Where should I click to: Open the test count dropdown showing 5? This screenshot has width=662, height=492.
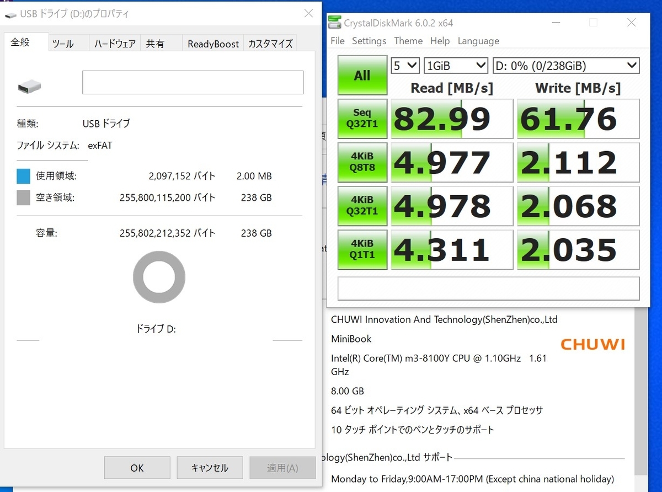pyautogui.click(x=405, y=66)
